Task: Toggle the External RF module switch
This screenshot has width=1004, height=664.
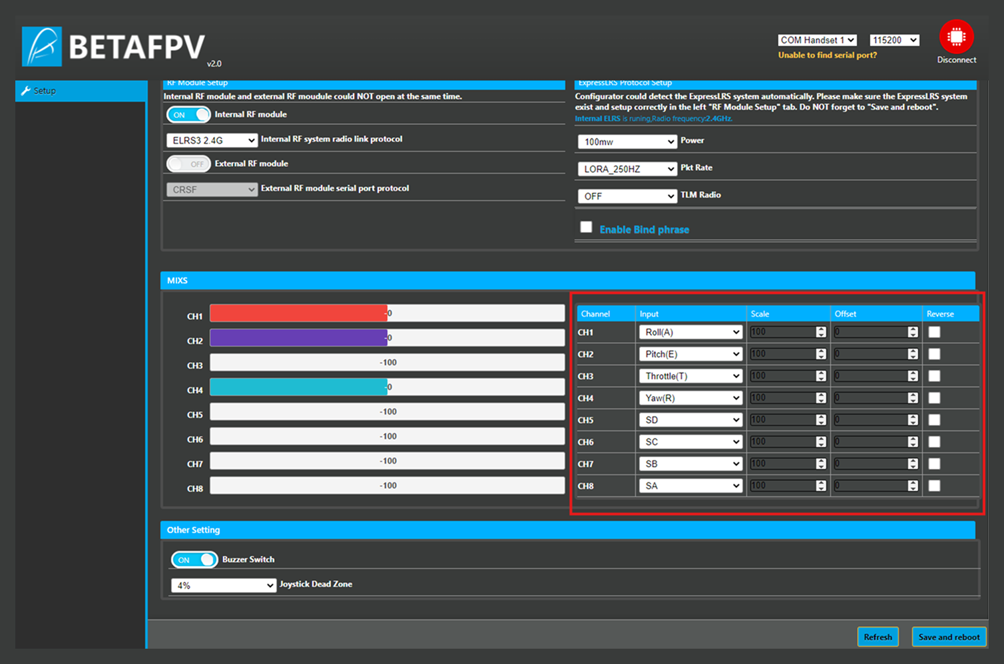Action: 188,164
